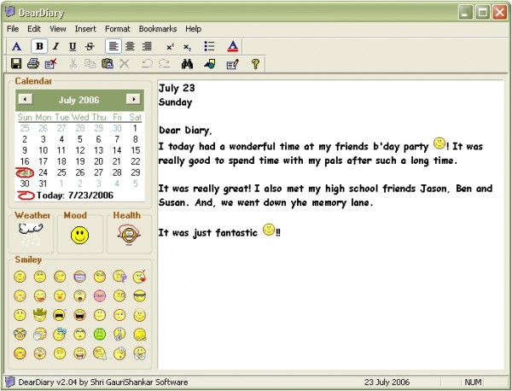Screen dimensions: 512x391
Task: Center align the text
Action: click(x=130, y=46)
